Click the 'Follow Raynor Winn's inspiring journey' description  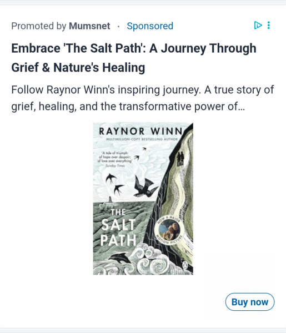click(x=143, y=98)
